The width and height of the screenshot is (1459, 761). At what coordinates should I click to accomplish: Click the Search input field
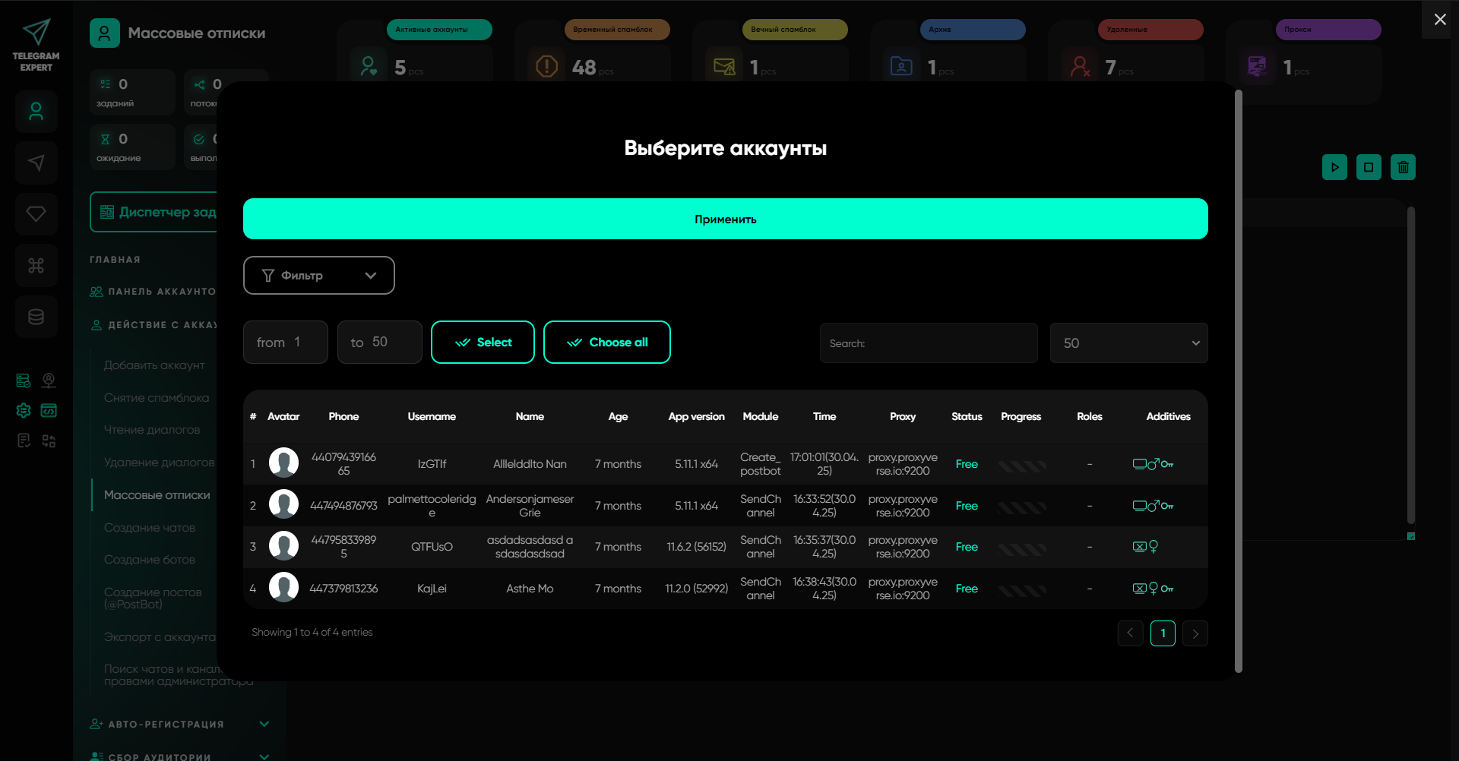(928, 343)
